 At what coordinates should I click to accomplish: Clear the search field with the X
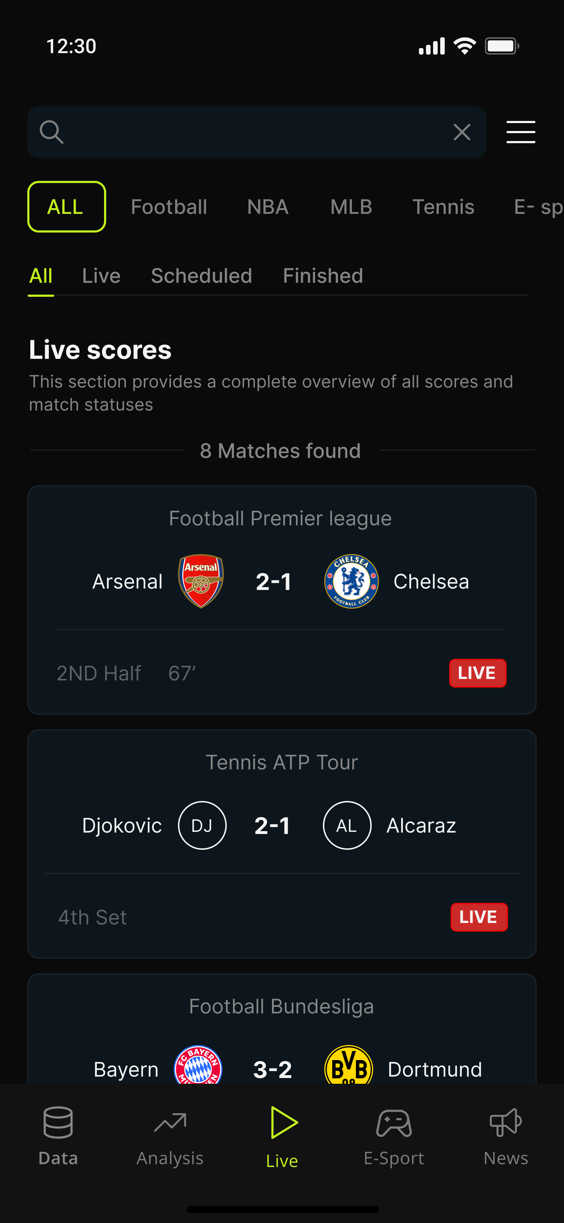461,131
